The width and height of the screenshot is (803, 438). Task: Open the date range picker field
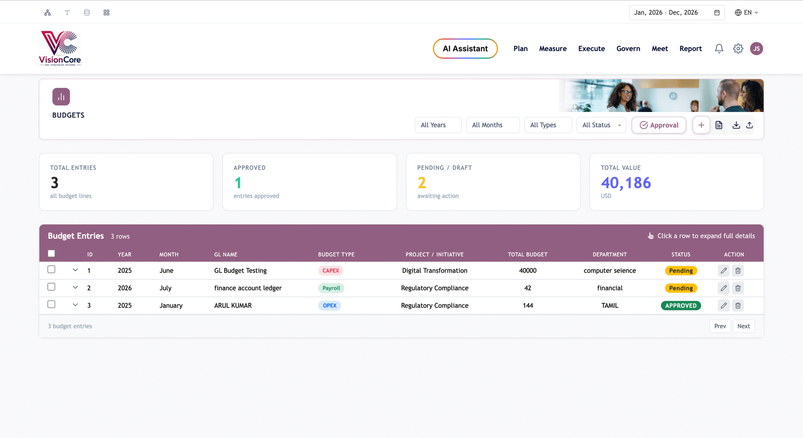click(677, 13)
